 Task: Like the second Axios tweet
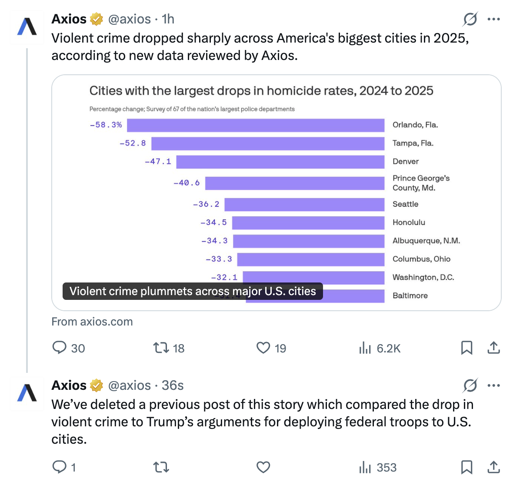(263, 467)
